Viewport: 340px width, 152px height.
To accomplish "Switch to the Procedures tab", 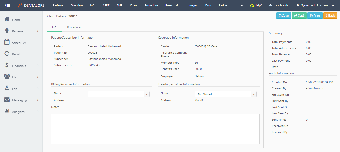I will point(74,27).
